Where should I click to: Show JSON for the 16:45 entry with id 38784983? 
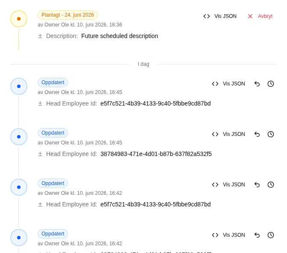point(228,134)
